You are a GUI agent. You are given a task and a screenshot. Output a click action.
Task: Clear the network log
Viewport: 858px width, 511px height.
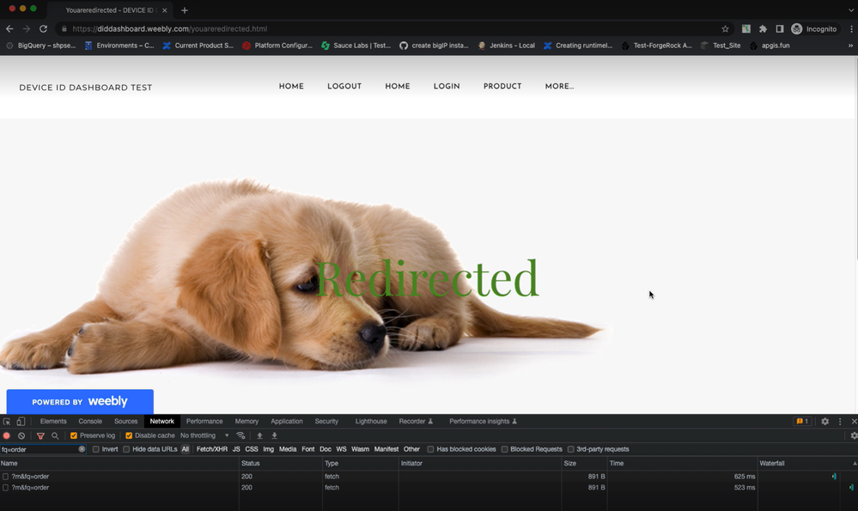pos(21,436)
